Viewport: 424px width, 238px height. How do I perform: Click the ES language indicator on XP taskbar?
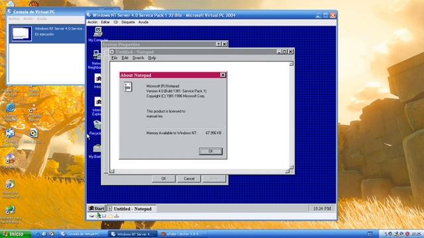pyautogui.click(x=370, y=234)
